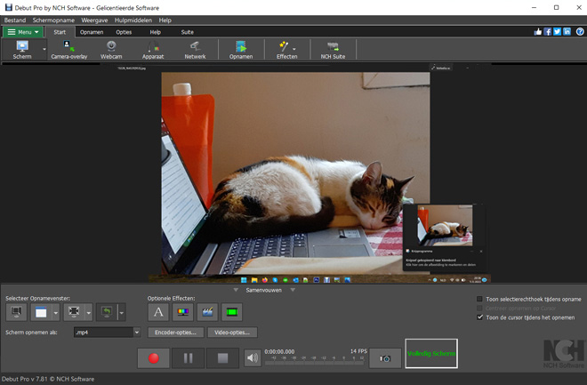Click the 0:00:00.000 timer readout
The width and height of the screenshot is (587, 385).
pyautogui.click(x=279, y=352)
